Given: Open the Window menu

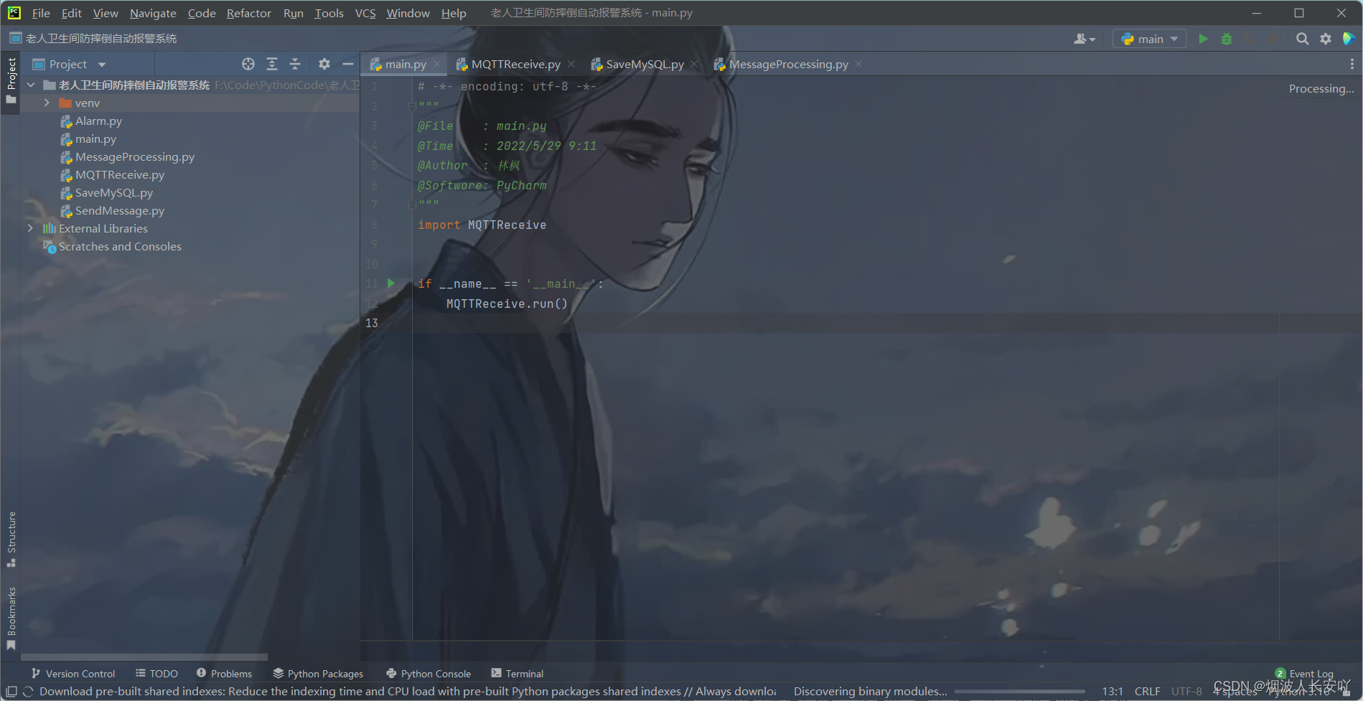Looking at the screenshot, I should click(x=408, y=13).
